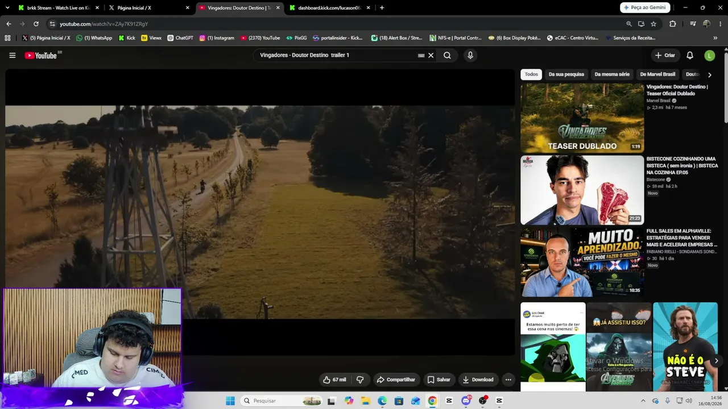Go back to the previous page
Viewport: 728px width, 409px height.
point(9,24)
